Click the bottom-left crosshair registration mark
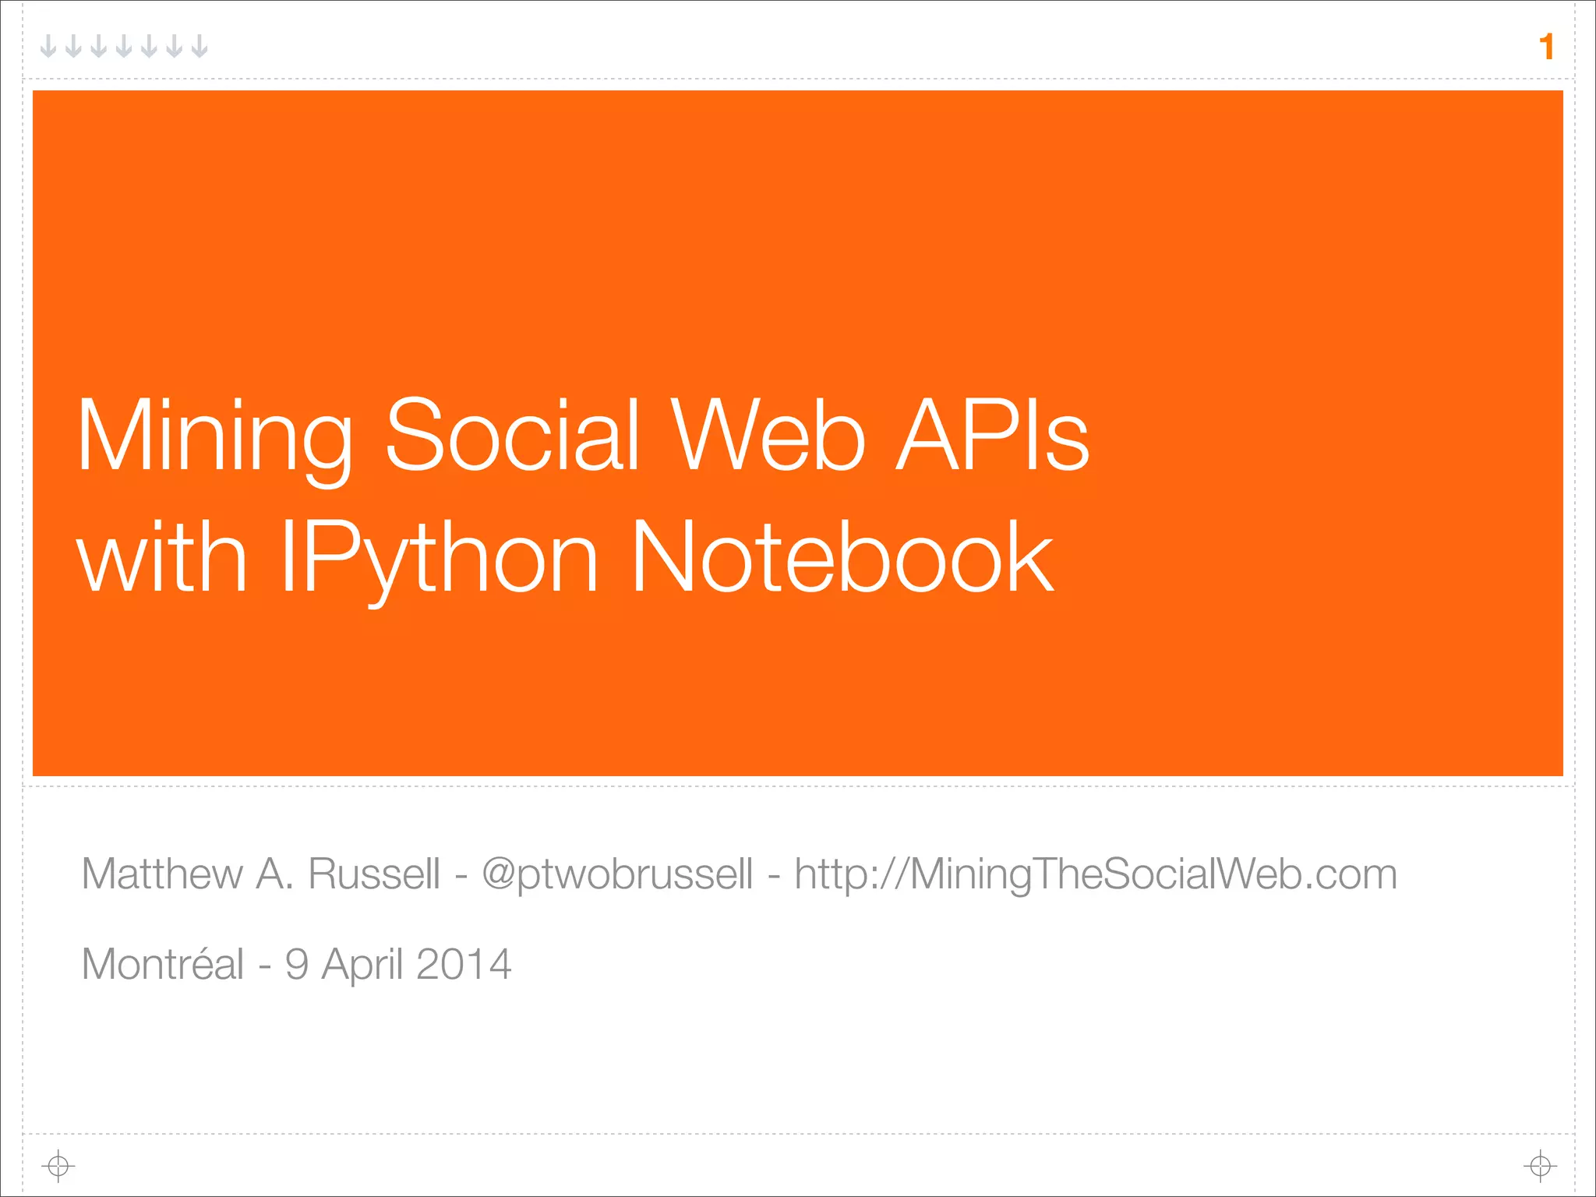The width and height of the screenshot is (1596, 1197). click(x=58, y=1166)
